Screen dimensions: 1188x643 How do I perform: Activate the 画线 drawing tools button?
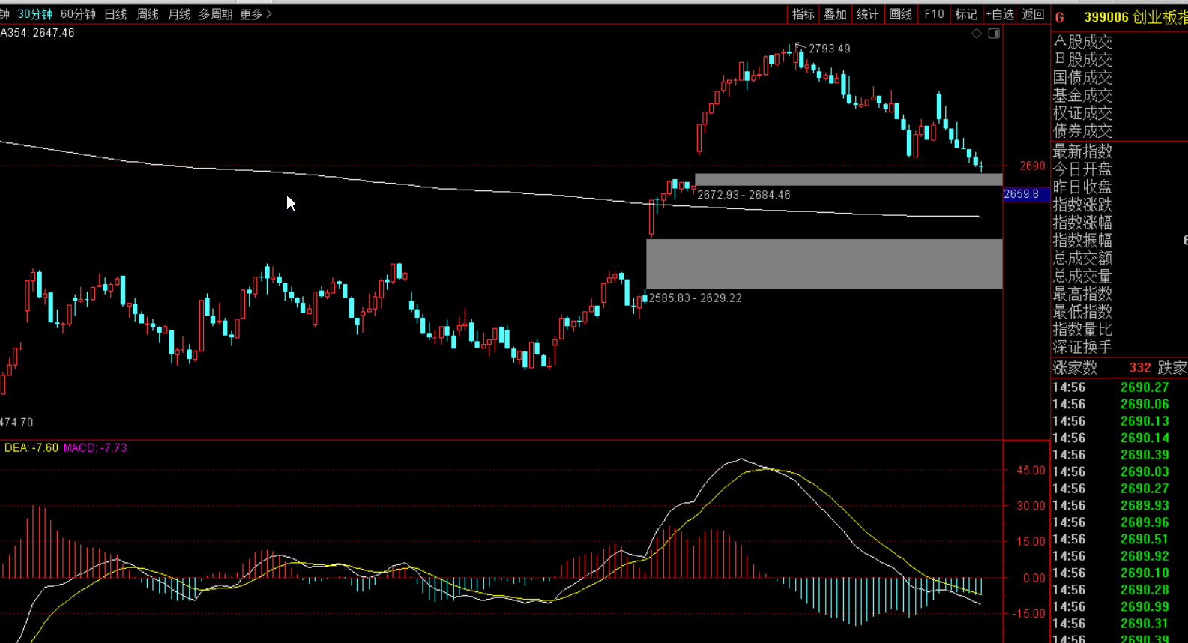(x=900, y=14)
